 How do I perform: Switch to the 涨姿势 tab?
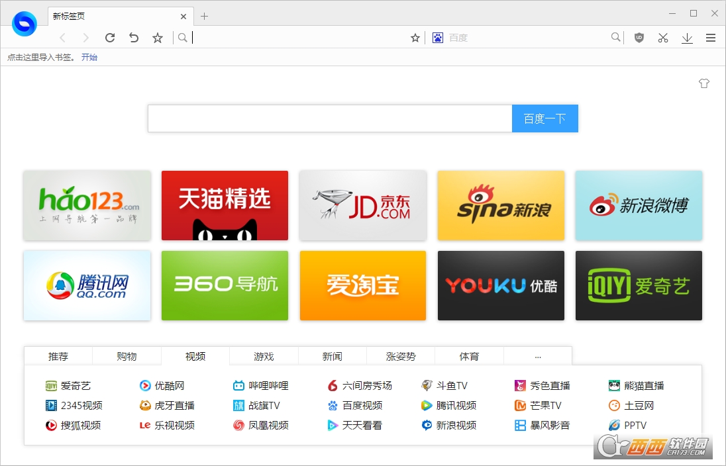pyautogui.click(x=401, y=356)
